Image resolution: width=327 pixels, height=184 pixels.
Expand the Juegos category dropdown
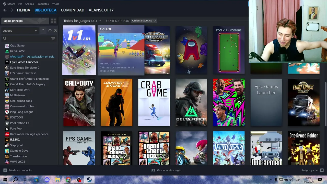[x=20, y=31]
